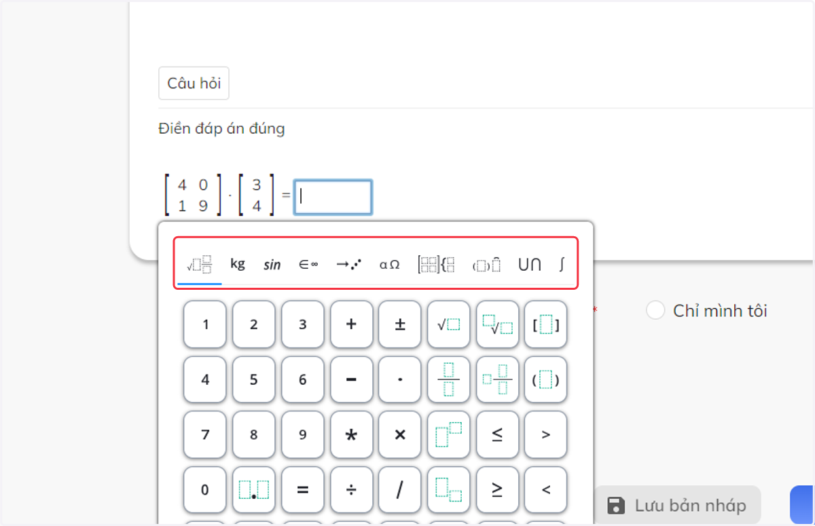Insert the minus sign

(352, 379)
